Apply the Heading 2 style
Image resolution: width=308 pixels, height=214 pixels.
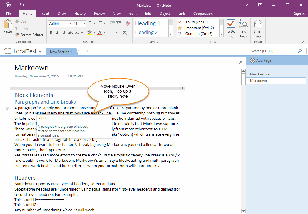151,32
